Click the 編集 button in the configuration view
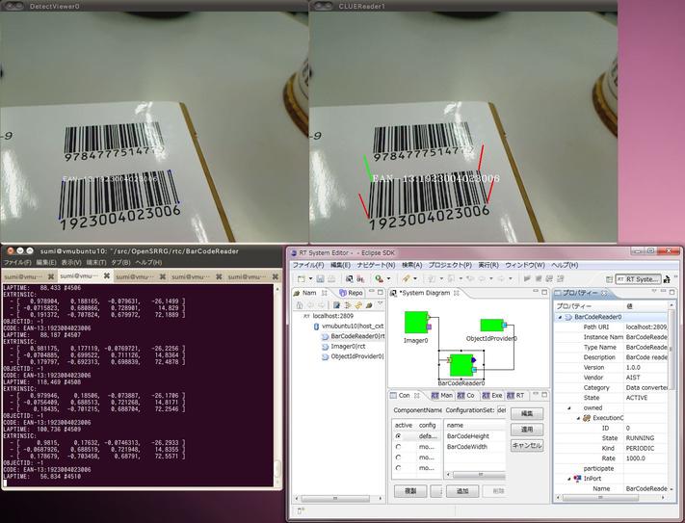The width and height of the screenshot is (685, 523). click(527, 414)
